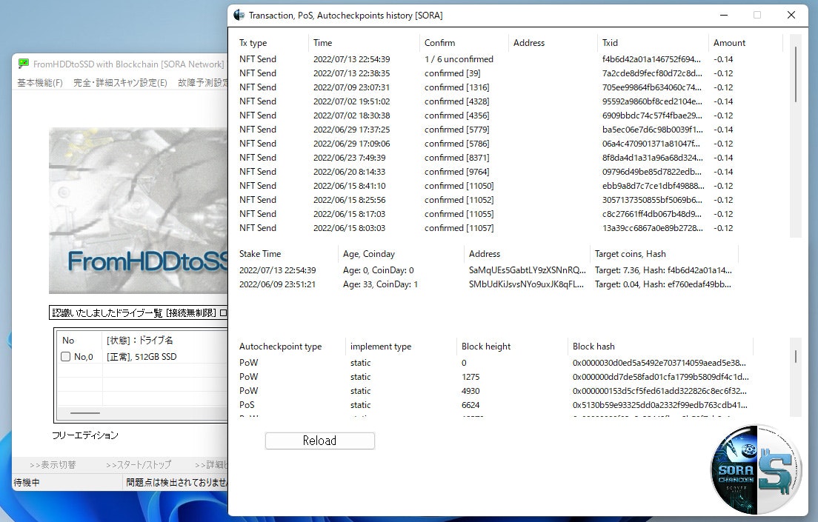Click the Block hash column header
The image size is (818, 522).
(660, 347)
